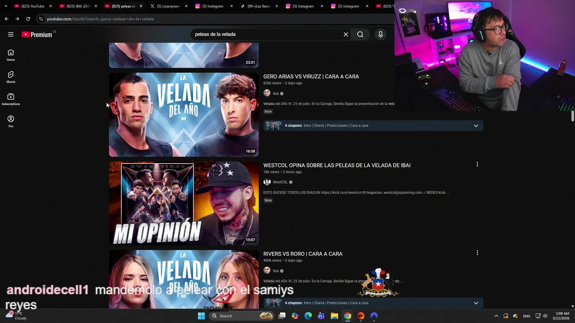Click Ibai channel name under Gero Arias
Screen dimensions: 575x323
276,94
